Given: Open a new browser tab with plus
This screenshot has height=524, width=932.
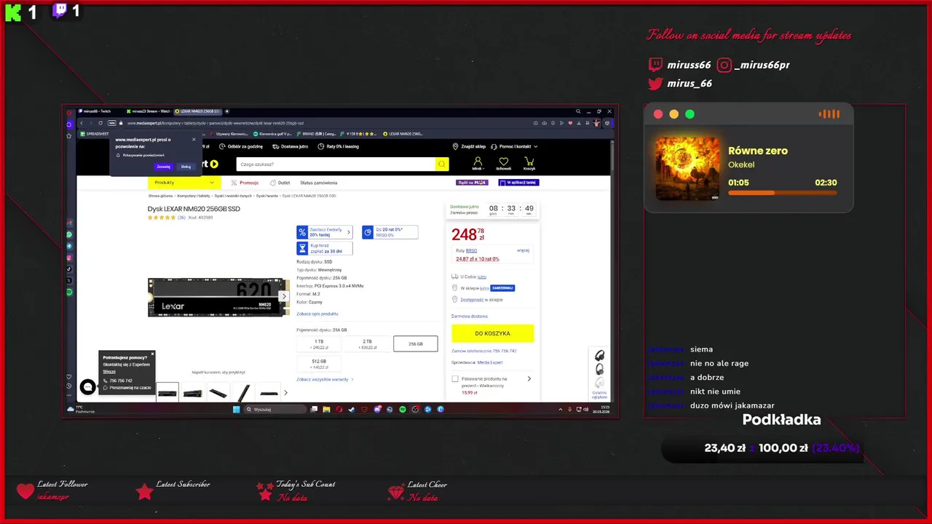Looking at the screenshot, I should [227, 111].
